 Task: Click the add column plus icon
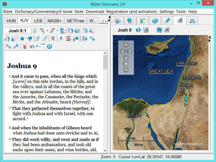(85, 38)
